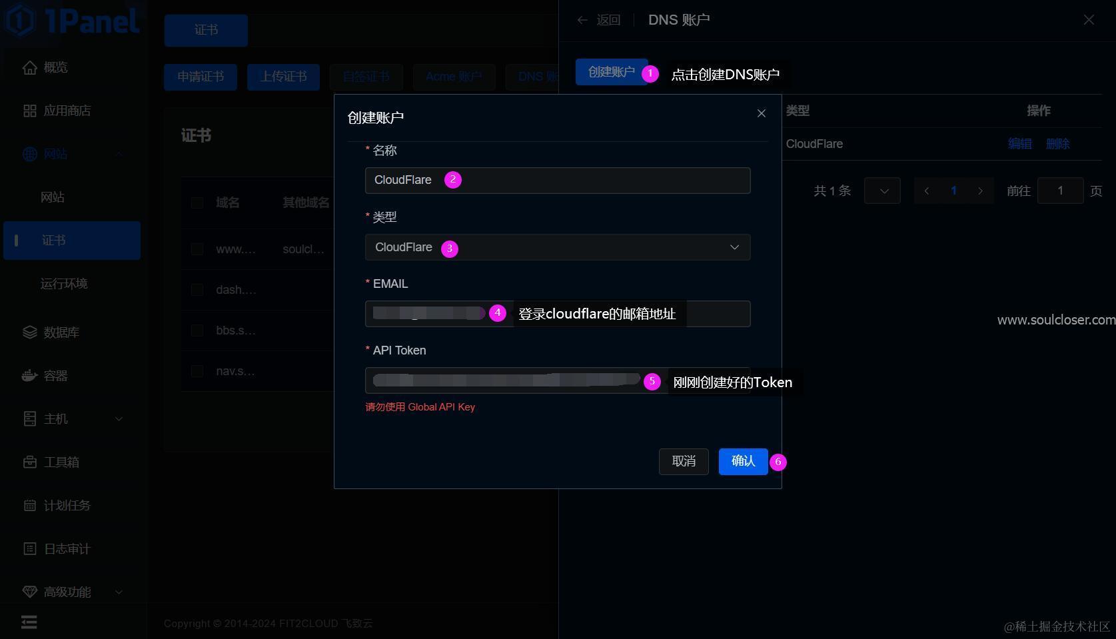The width and height of the screenshot is (1116, 639).
Task: Open the 应用商店 app store icon
Action: tap(29, 111)
